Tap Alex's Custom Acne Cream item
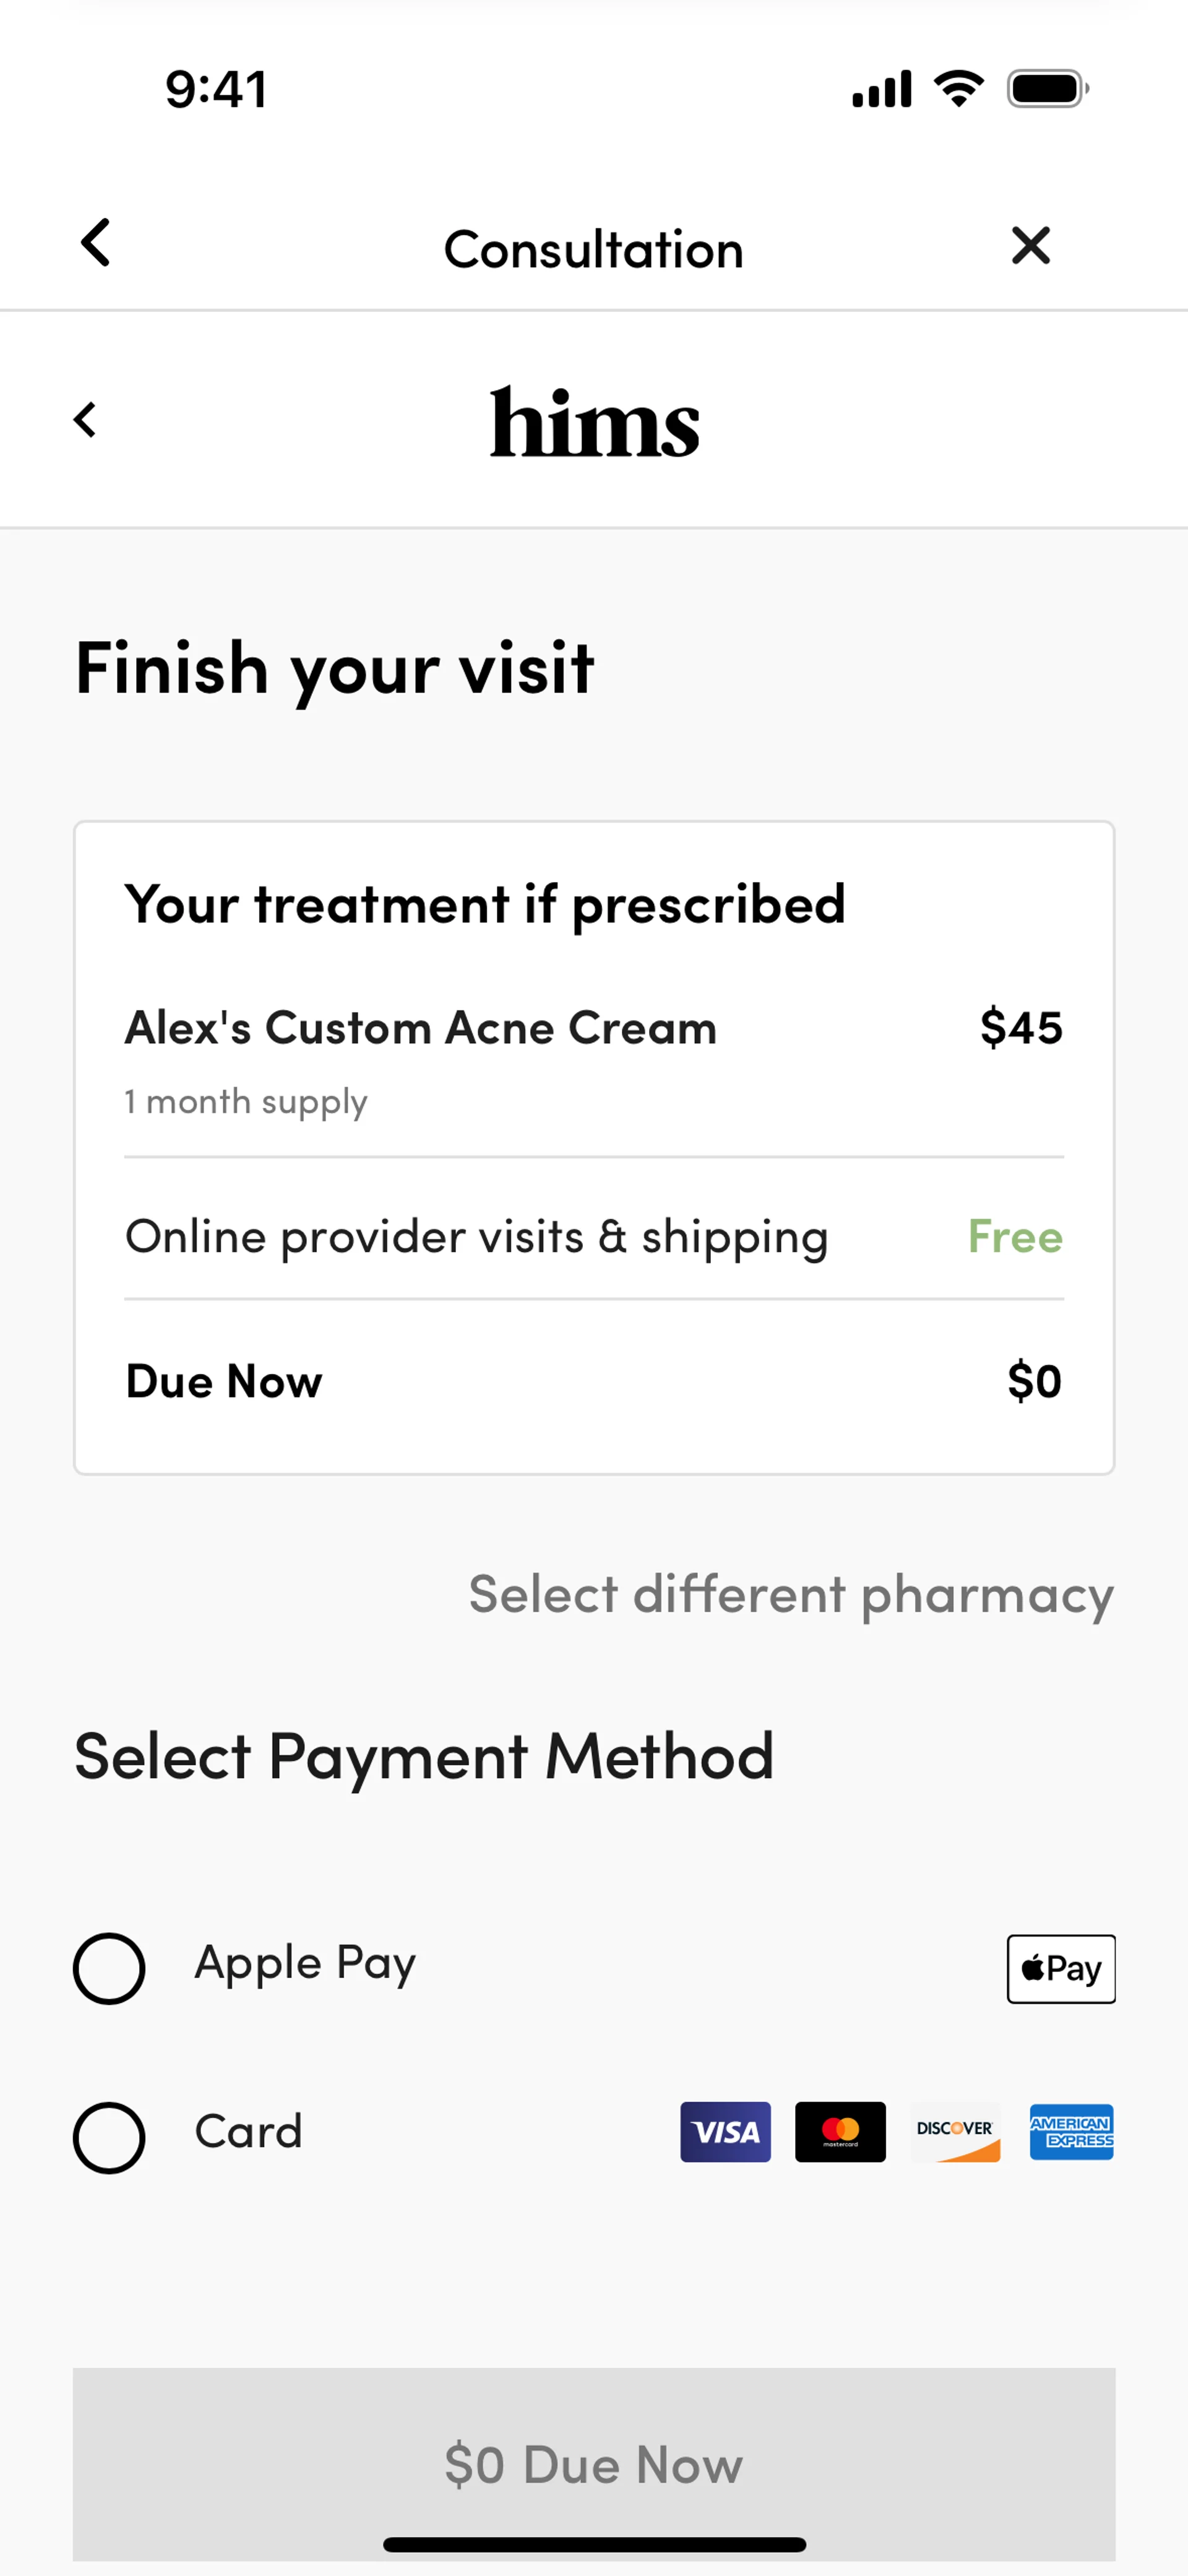 point(420,1028)
